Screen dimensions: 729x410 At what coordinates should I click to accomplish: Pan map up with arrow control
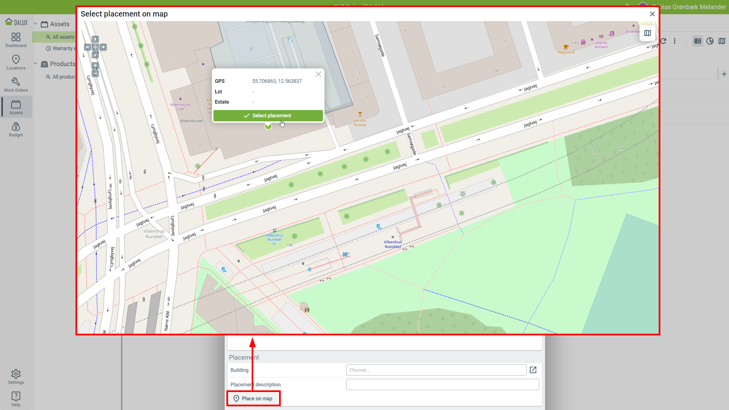[95, 39]
